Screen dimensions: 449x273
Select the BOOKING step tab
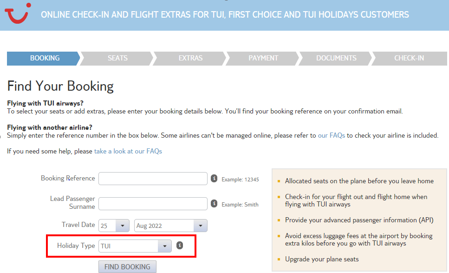[44, 58]
